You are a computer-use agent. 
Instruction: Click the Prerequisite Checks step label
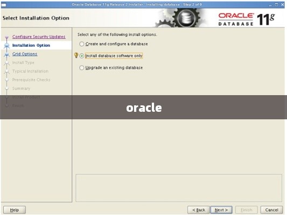(31, 80)
